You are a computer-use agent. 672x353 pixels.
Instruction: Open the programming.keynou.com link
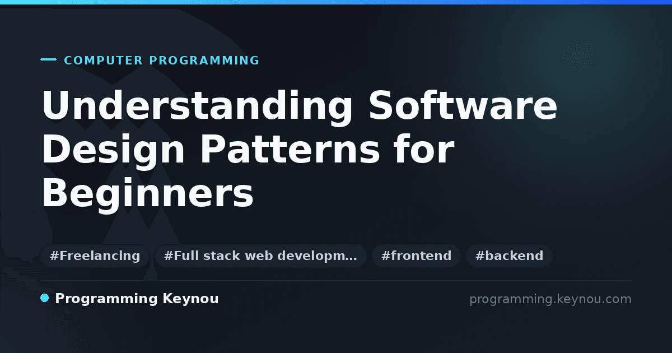pyautogui.click(x=550, y=299)
